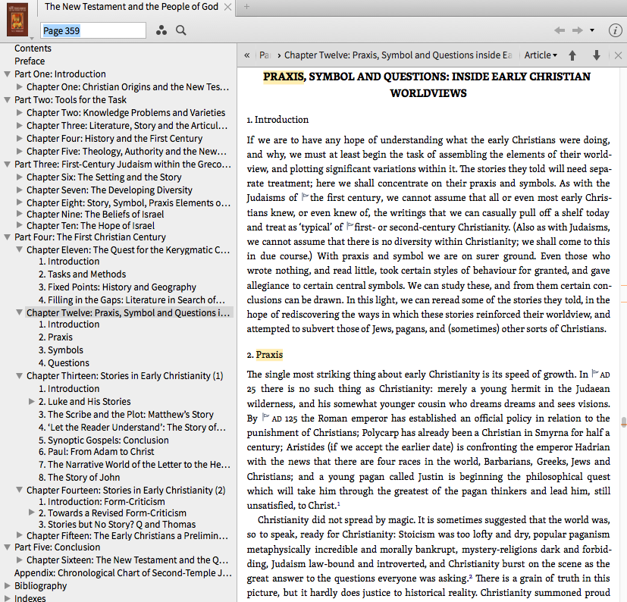
Task: Click the flag marker before AD 125
Action: pos(265,417)
